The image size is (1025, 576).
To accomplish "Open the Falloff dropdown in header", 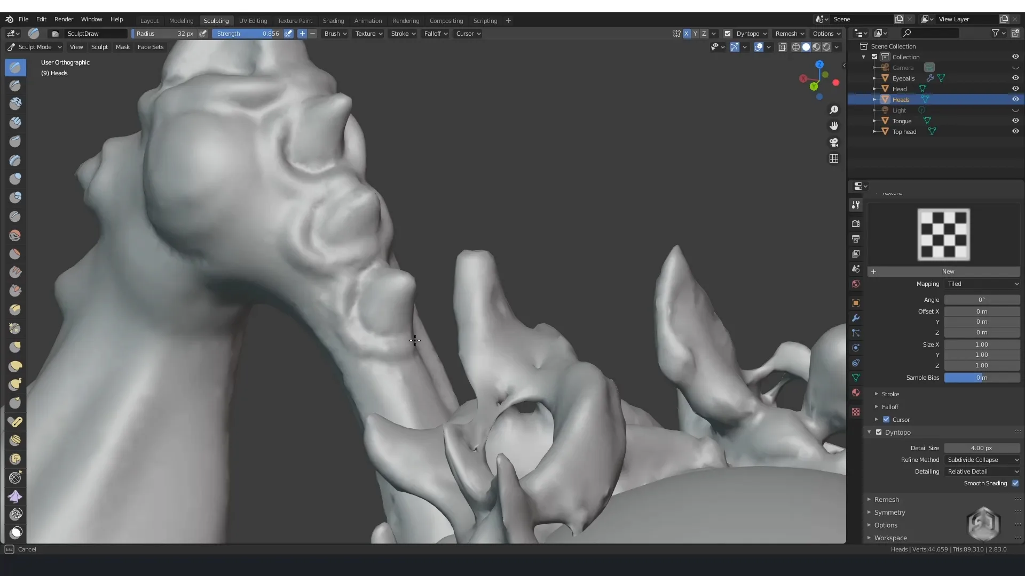I will coord(436,34).
